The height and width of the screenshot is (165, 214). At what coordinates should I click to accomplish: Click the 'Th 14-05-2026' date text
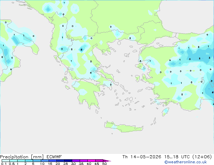(142, 157)
